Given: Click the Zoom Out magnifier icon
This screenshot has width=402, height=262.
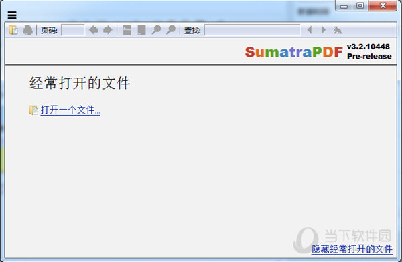Looking at the screenshot, I should point(156,30).
